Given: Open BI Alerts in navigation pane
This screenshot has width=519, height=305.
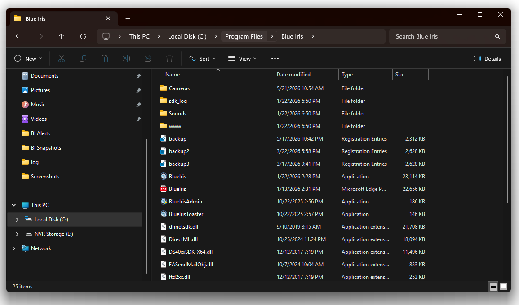Looking at the screenshot, I should pos(41,133).
